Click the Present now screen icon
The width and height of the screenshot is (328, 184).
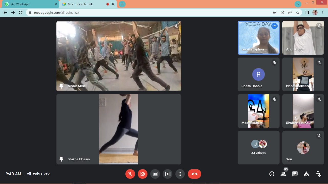167,174
